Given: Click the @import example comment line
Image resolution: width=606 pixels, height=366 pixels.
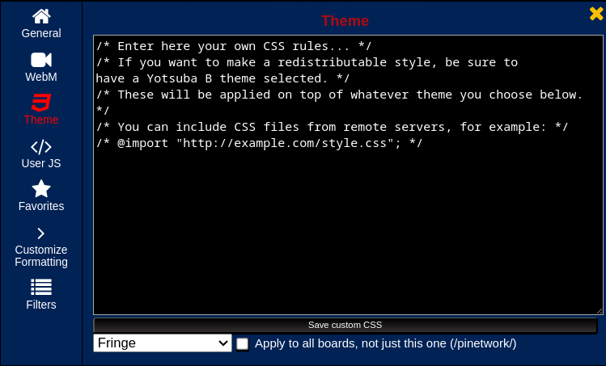Looking at the screenshot, I should pyautogui.click(x=260, y=143).
